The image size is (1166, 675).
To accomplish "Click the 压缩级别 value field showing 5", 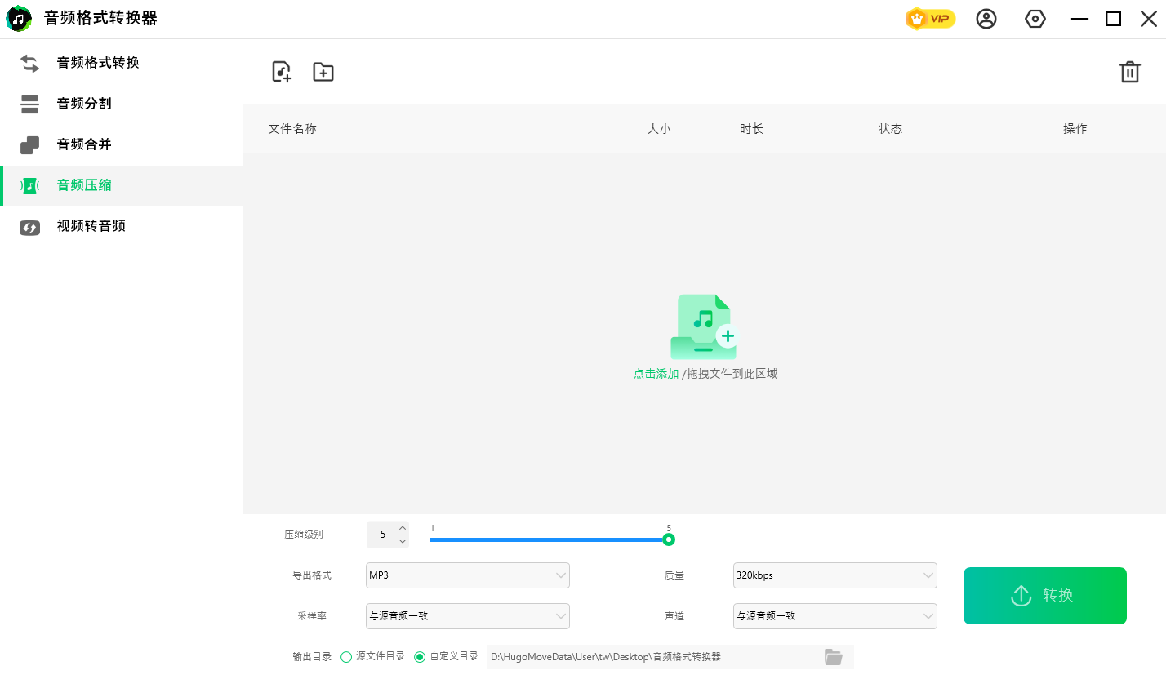I will (382, 535).
